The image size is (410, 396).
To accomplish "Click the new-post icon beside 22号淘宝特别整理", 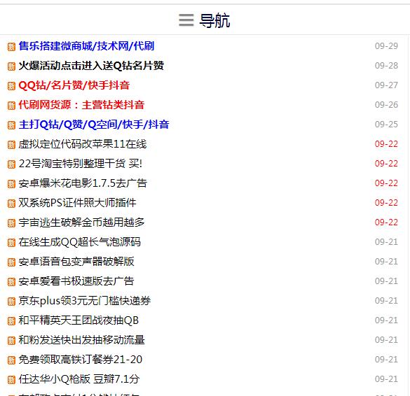I will (11, 164).
